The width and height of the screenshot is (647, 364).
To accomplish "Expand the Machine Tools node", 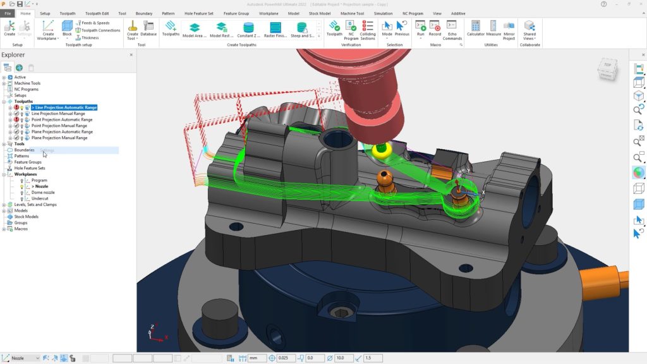I will click(x=4, y=83).
